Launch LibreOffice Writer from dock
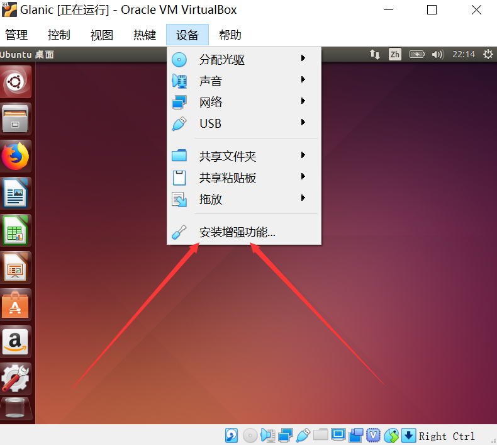Screen dimensions: 497x445 click(15, 193)
